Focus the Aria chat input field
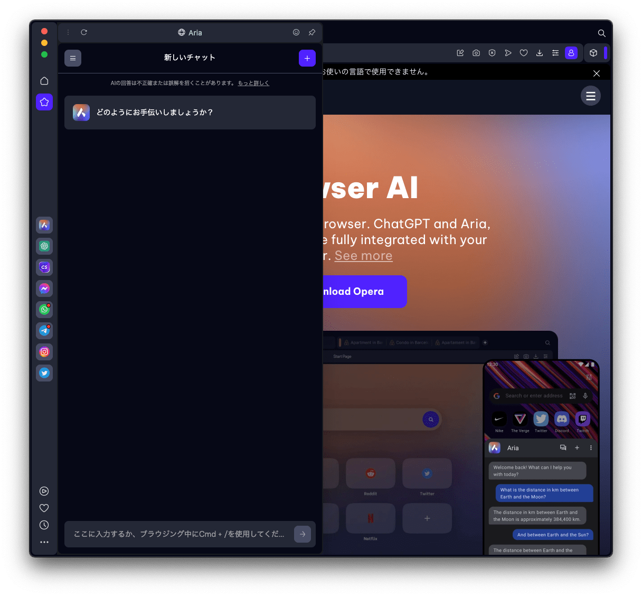Screen dimensions: 642x596 [x=180, y=534]
